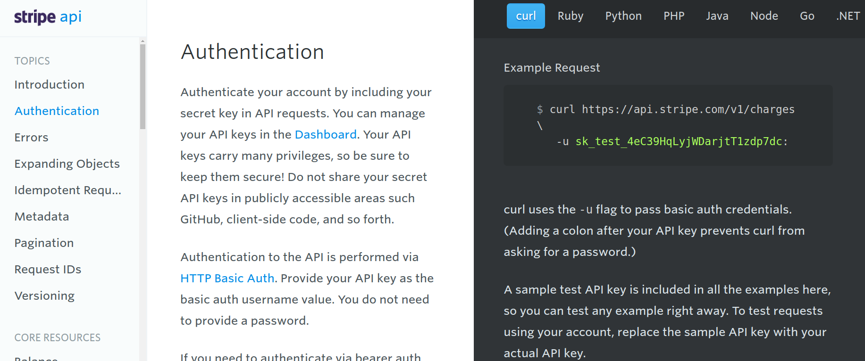The image size is (865, 361).
Task: Follow the HTTP Basic Auth link
Action: pyautogui.click(x=227, y=279)
